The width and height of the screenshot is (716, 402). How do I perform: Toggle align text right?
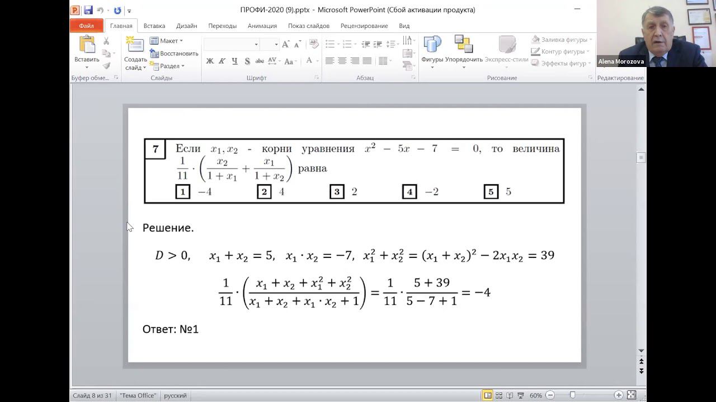(x=355, y=61)
